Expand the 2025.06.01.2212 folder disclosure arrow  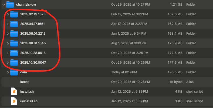[x=8, y=34]
